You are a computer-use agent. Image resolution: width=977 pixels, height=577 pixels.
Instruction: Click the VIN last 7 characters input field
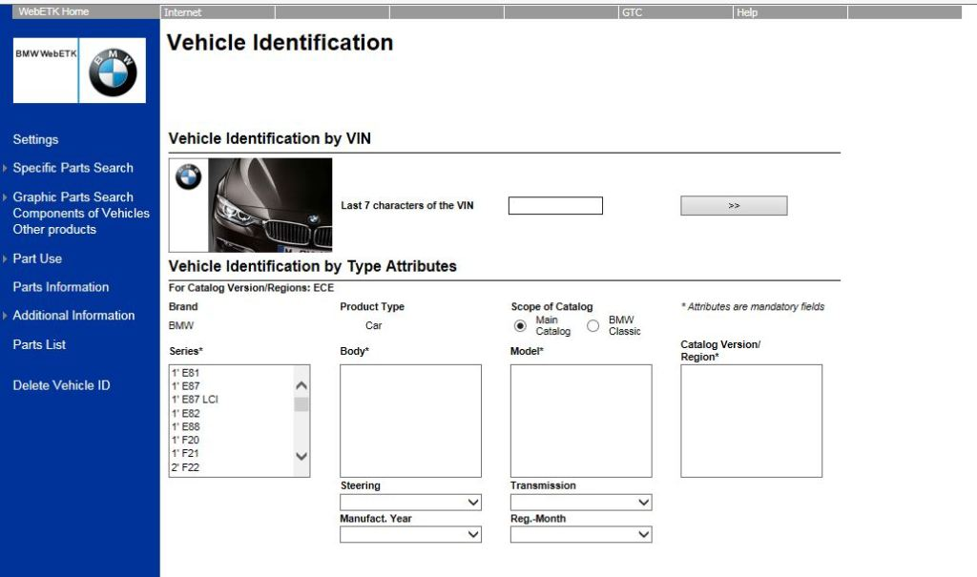click(554, 205)
